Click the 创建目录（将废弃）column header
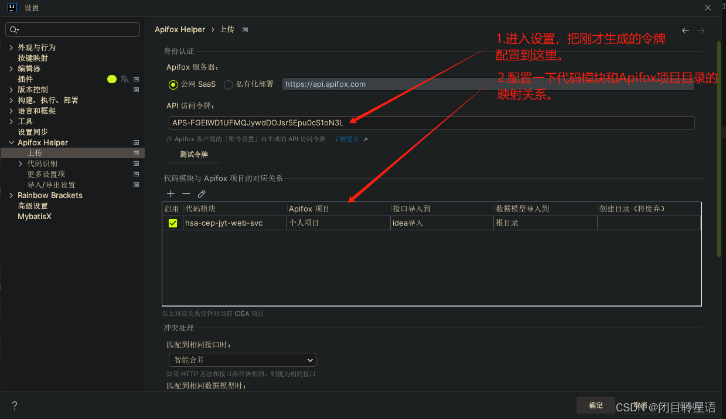The height and width of the screenshot is (419, 726). 649,209
